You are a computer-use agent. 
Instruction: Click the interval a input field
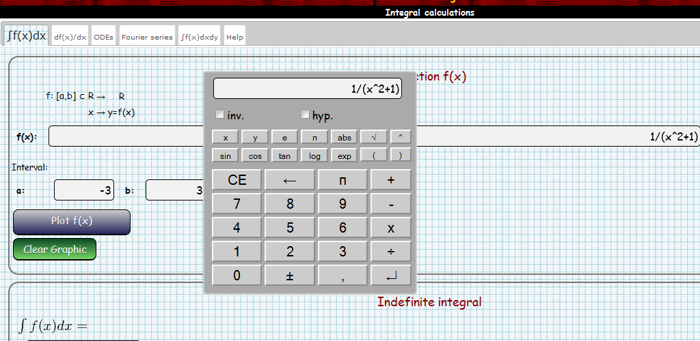coord(84,190)
